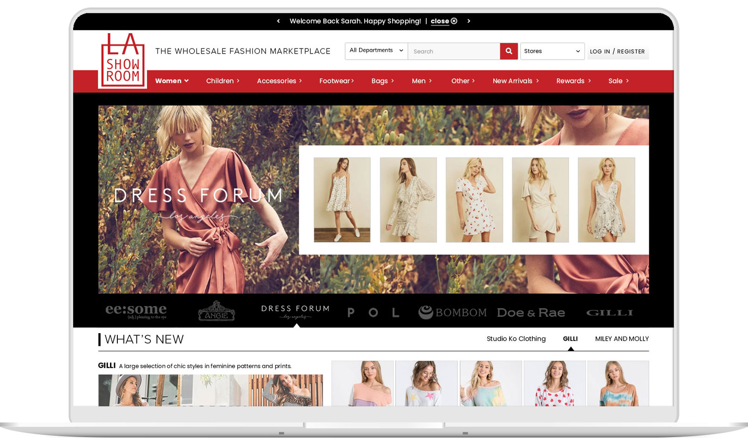The height and width of the screenshot is (445, 748).
Task: Pick the POL brand logo
Action: pyautogui.click(x=373, y=313)
